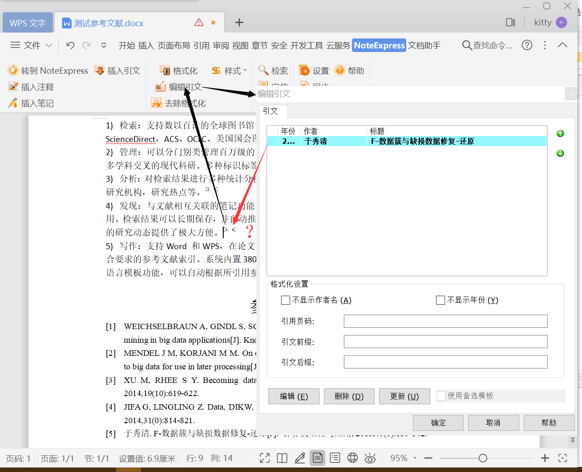The width and height of the screenshot is (582, 472).
Task: Open the 引用 ribbon tab
Action: [201, 45]
